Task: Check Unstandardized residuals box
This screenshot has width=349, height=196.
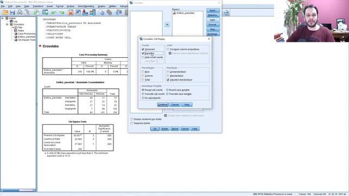Action: (168, 72)
